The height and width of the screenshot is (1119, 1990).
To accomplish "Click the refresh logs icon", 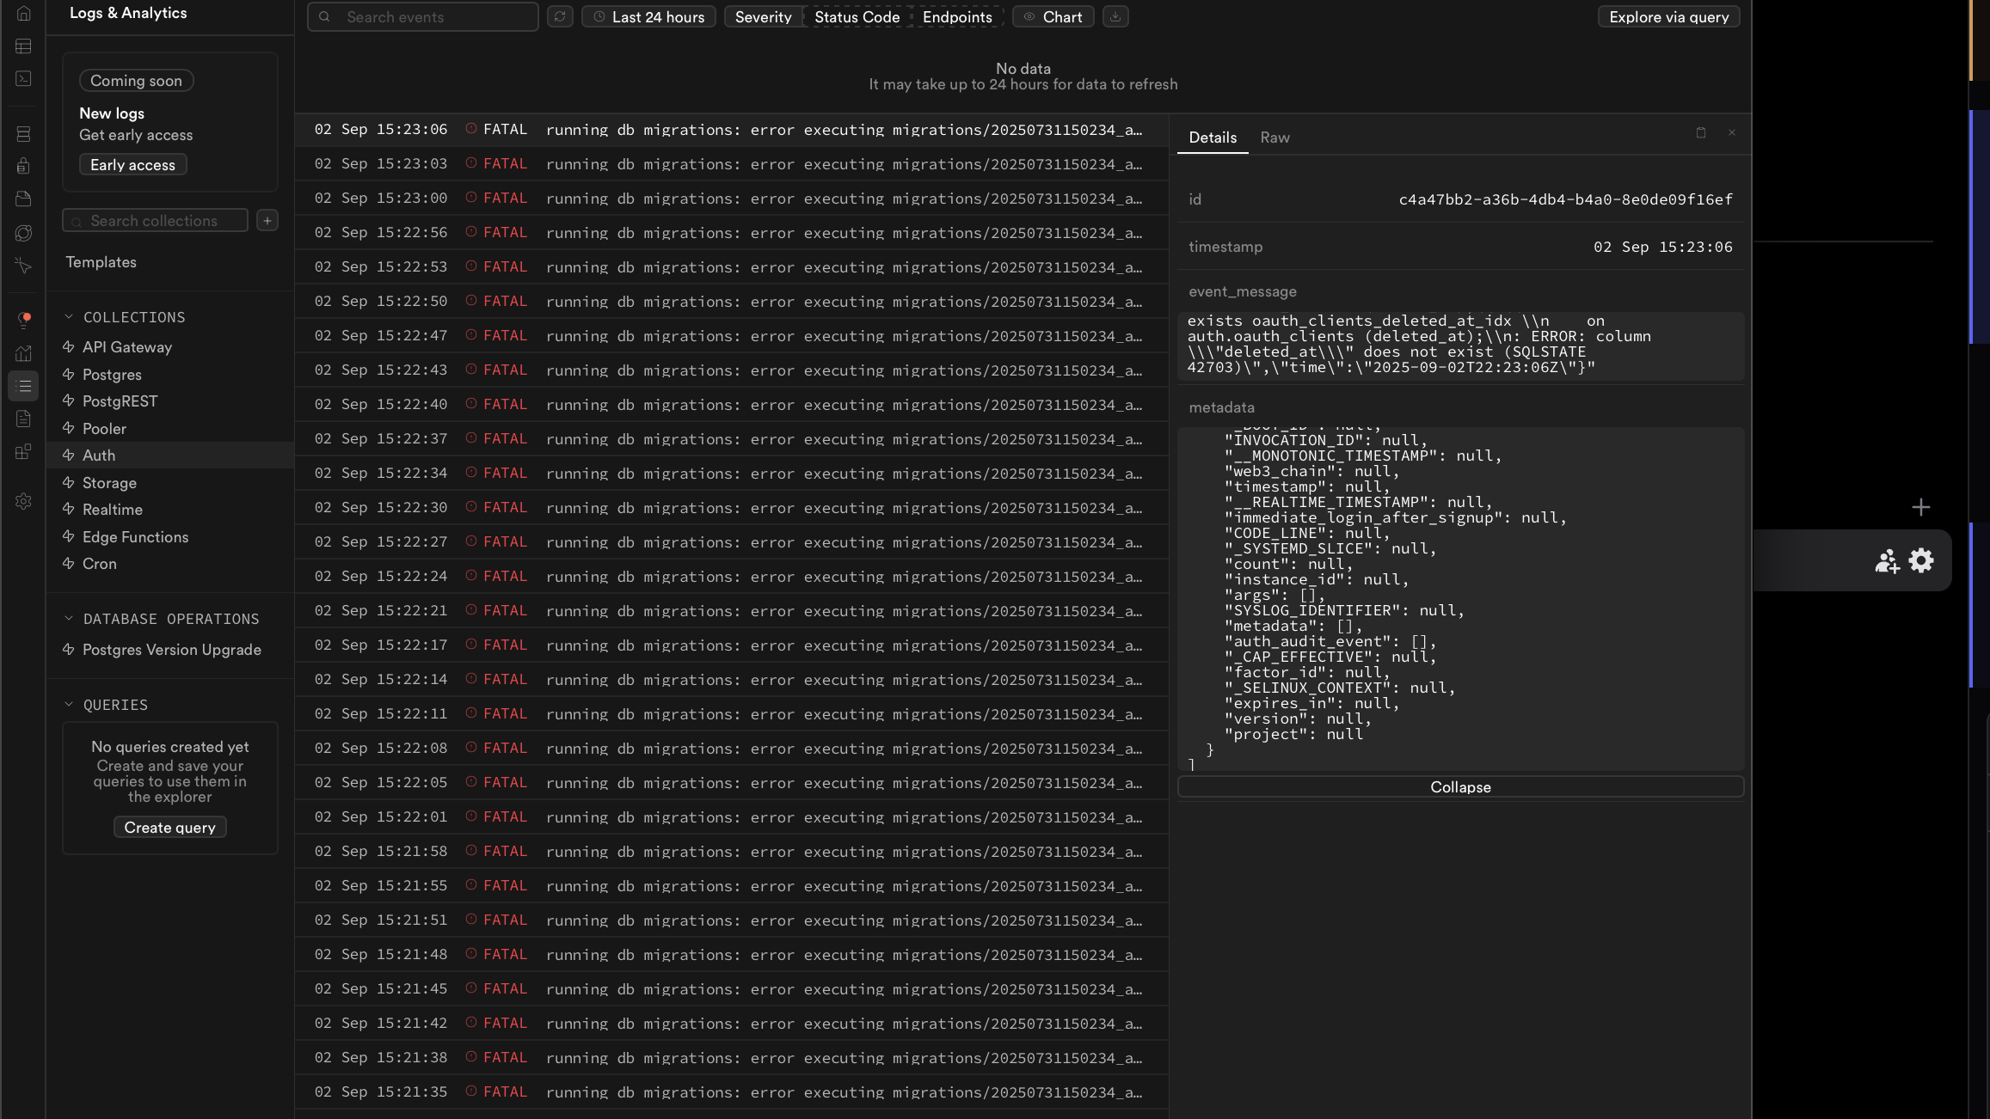I will coord(560,16).
